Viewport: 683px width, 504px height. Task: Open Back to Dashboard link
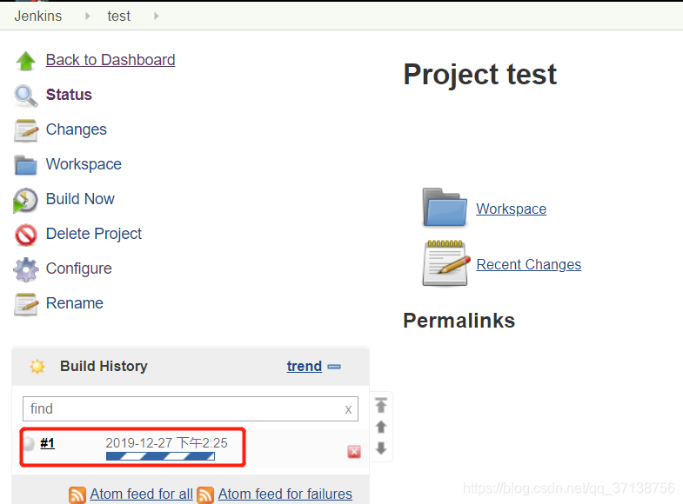[110, 60]
